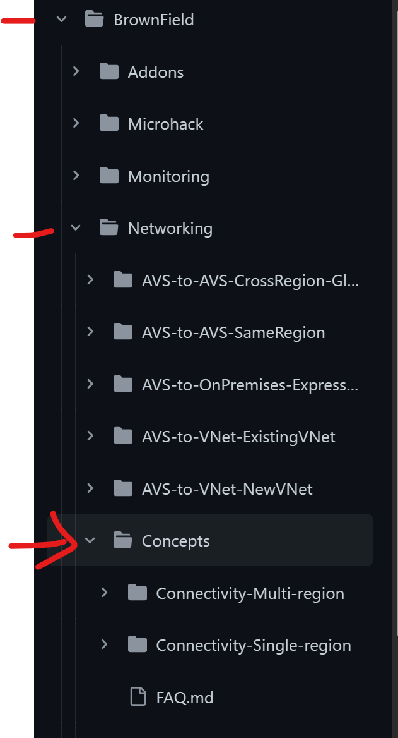
Task: Click the Concepts folder icon
Action: (122, 540)
